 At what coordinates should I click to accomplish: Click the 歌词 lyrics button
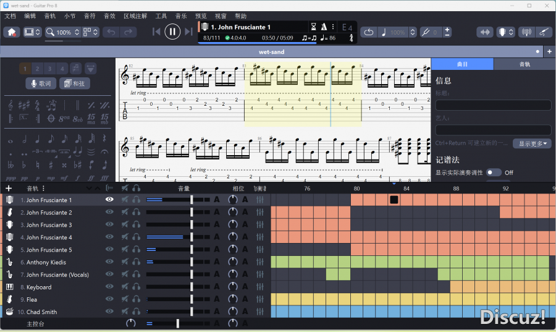point(41,83)
